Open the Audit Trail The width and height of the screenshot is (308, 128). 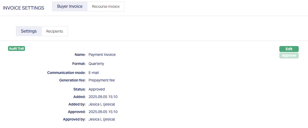pyautogui.click(x=17, y=48)
